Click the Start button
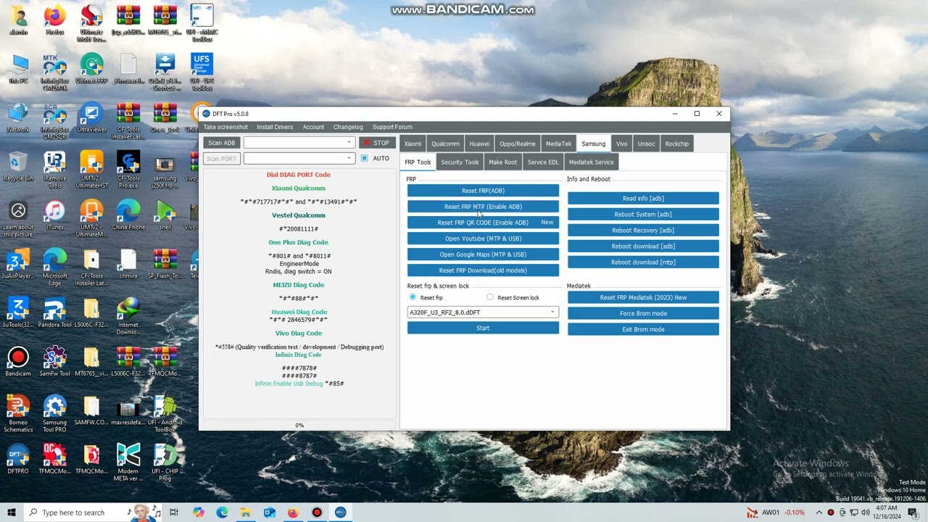The height and width of the screenshot is (522, 928). 483,328
